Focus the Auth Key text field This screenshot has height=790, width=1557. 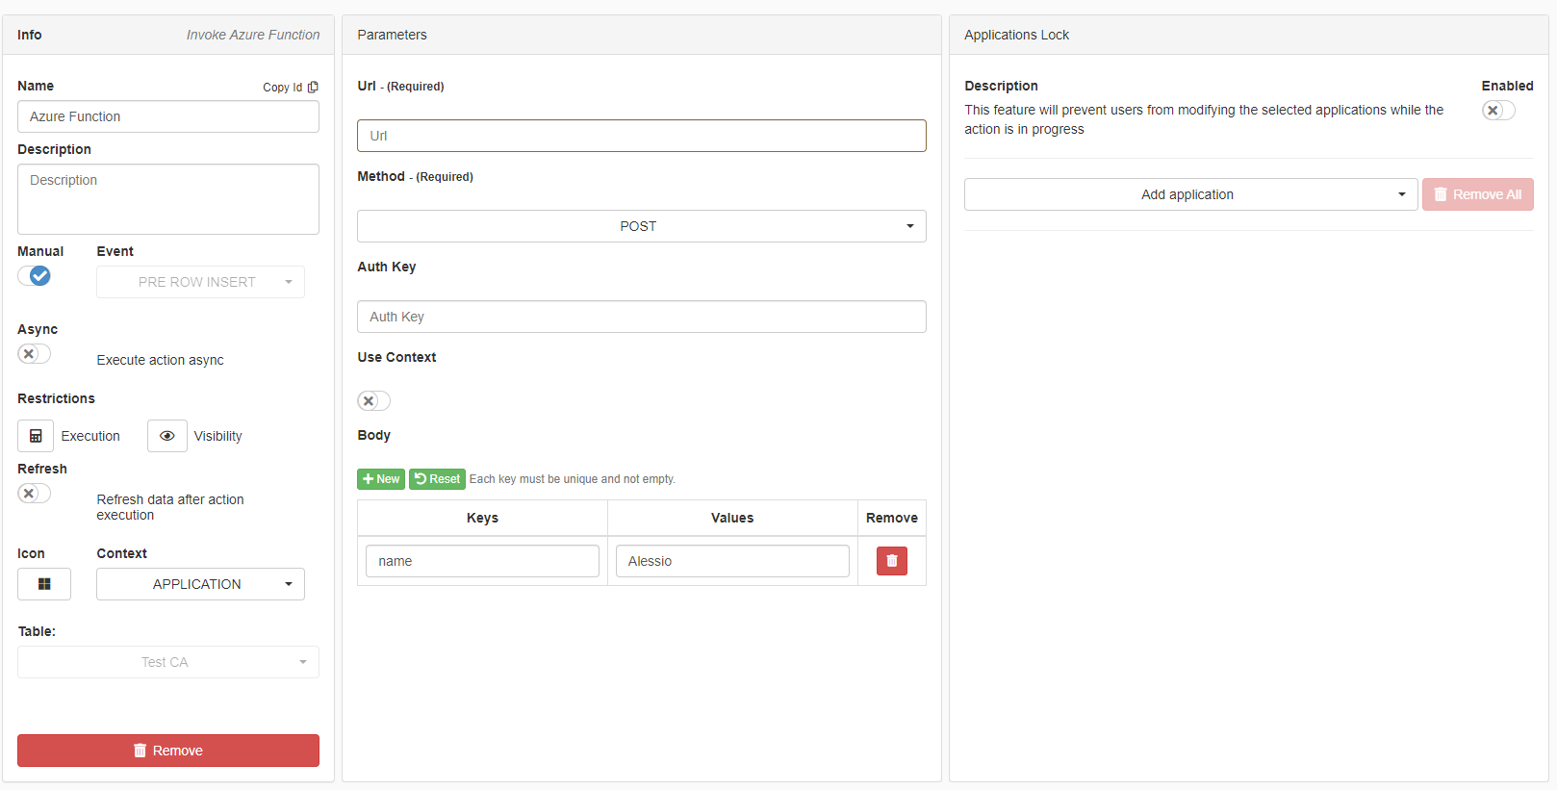pyautogui.click(x=641, y=317)
